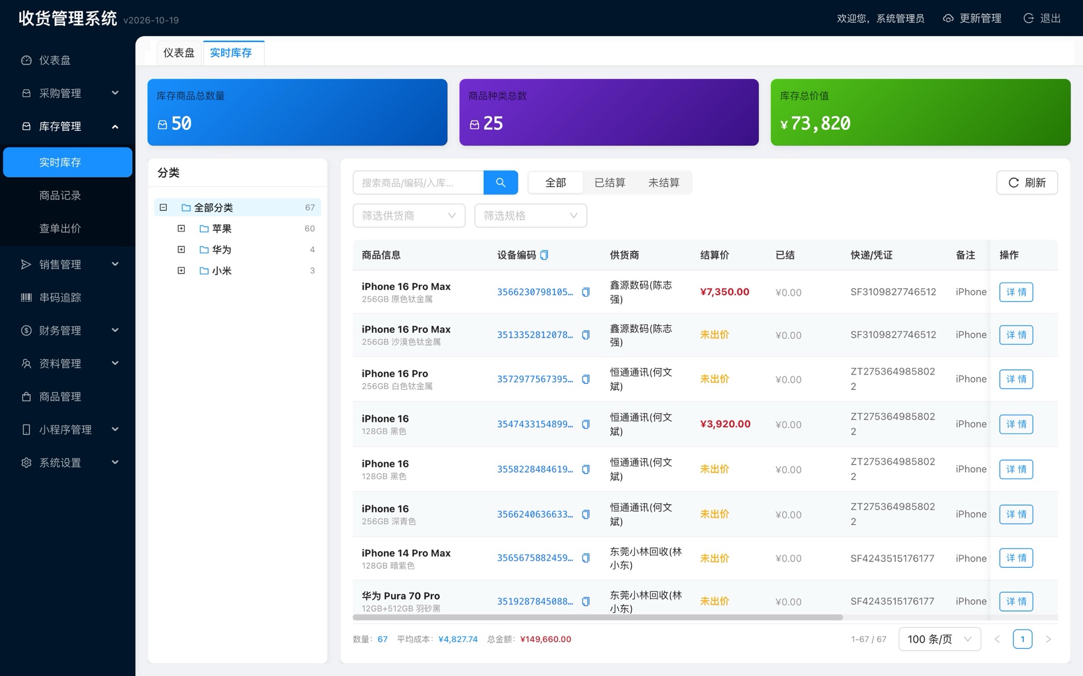This screenshot has height=676, width=1083.
Task: Open 更新管理 cloud update link
Action: (x=972, y=18)
